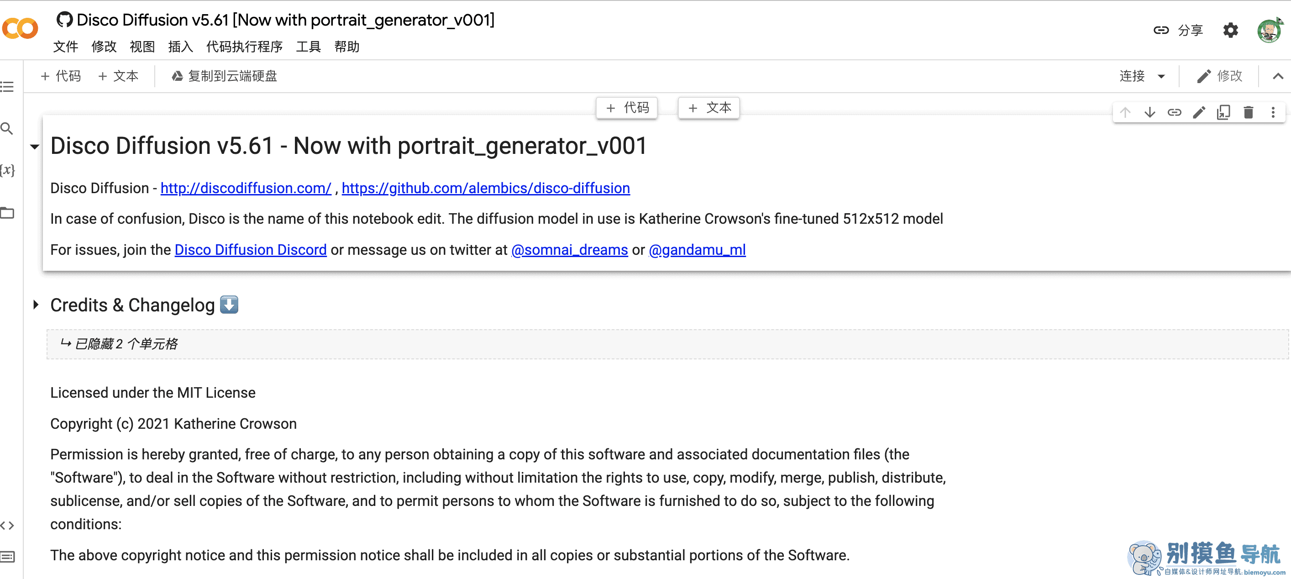This screenshot has height=579, width=1291.
Task: Collapse the header with the up chevron
Action: 1278,76
